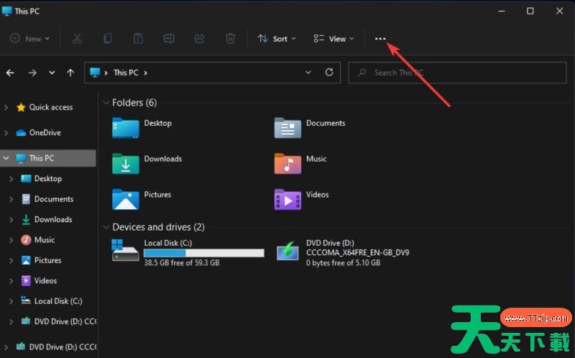Screen dimensions: 575x358
Task: Open the View dropdown
Action: pyautogui.click(x=333, y=39)
